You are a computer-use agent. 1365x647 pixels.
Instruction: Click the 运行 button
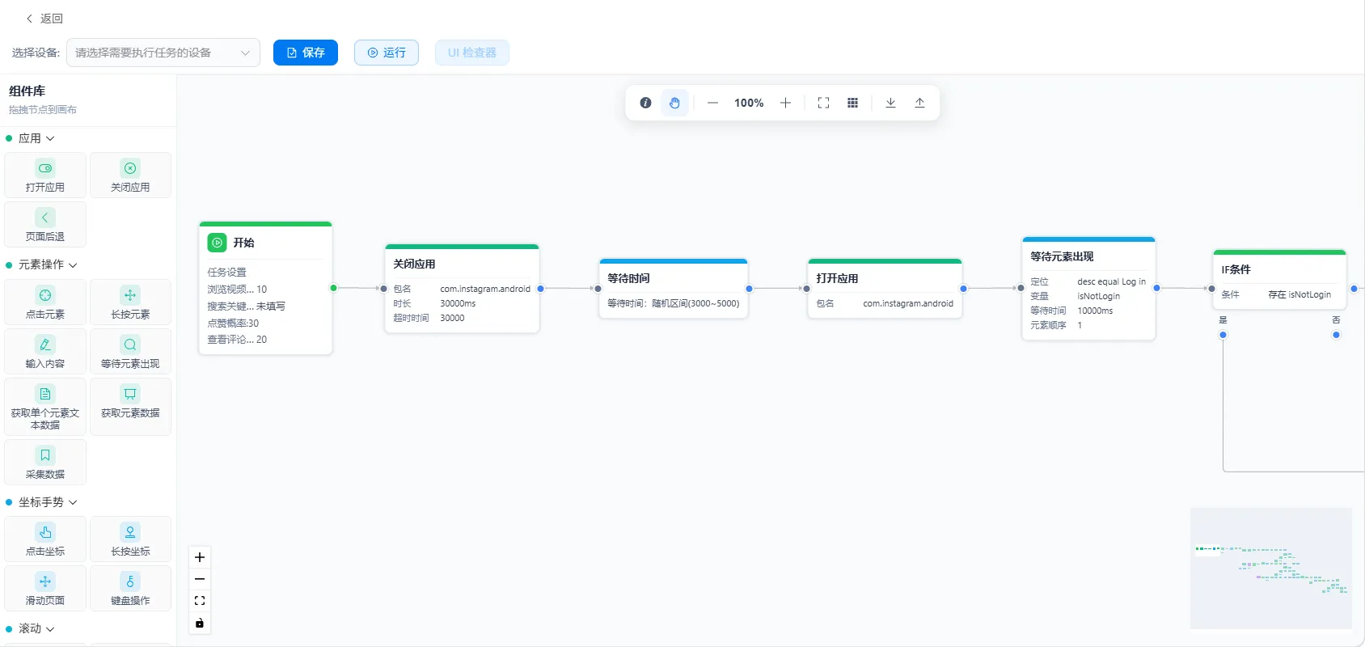tap(387, 53)
